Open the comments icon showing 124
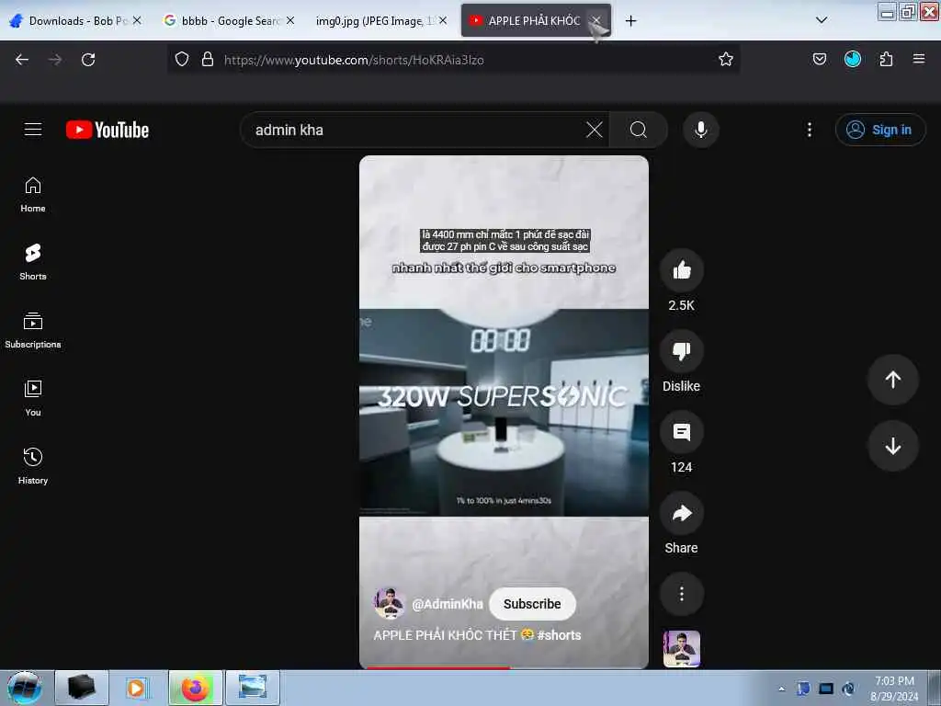941x706 pixels. coord(681,432)
